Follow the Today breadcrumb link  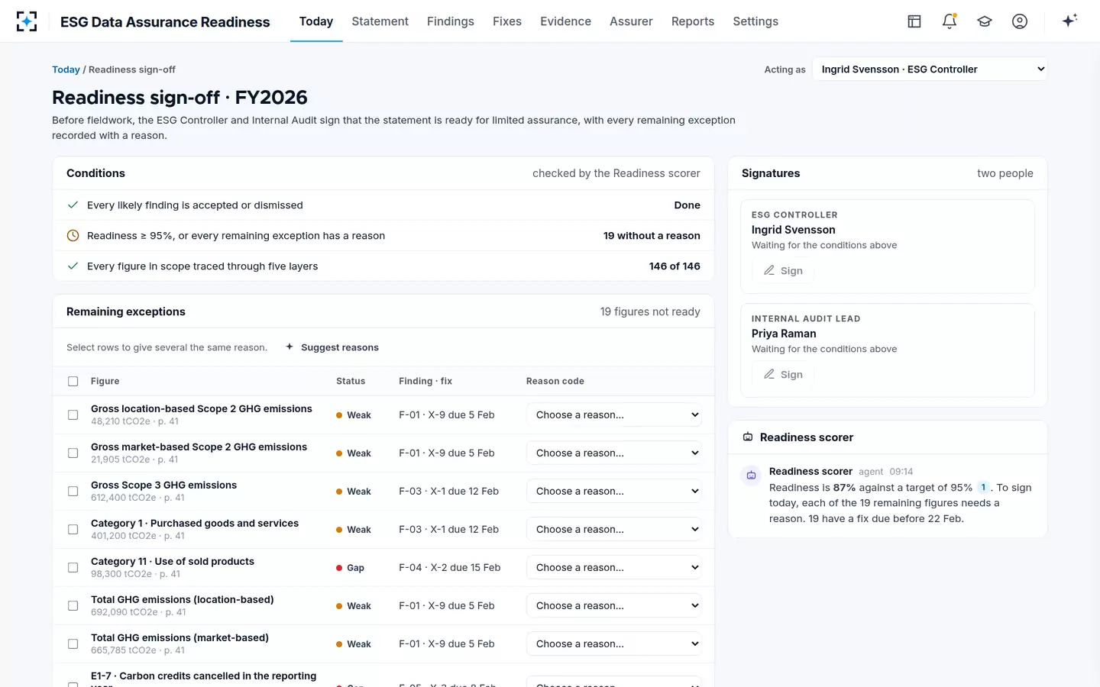click(x=66, y=69)
